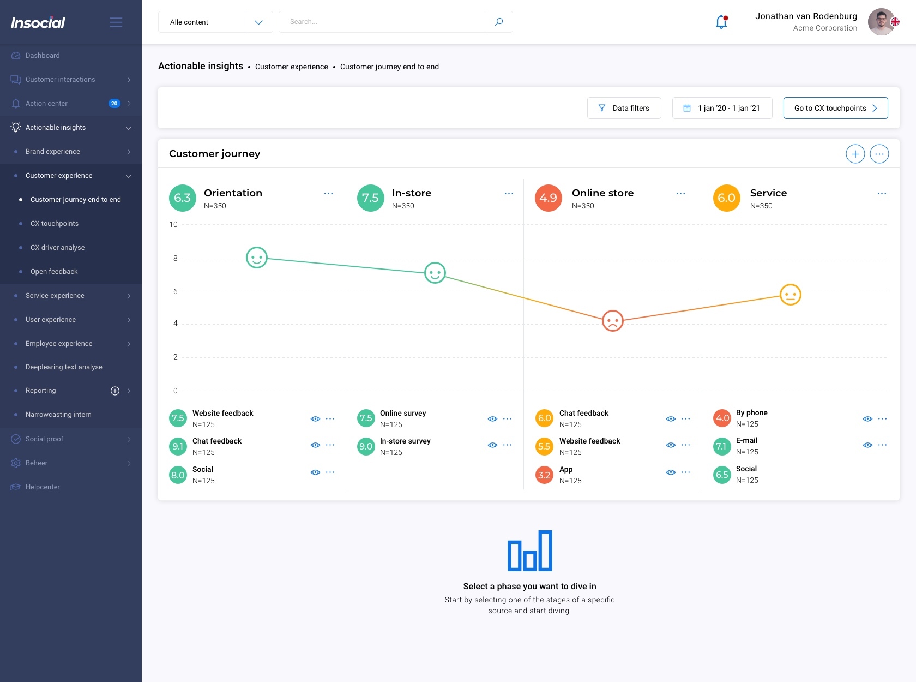Open notifications via the bell icon
The image size is (916, 682).
tap(721, 22)
